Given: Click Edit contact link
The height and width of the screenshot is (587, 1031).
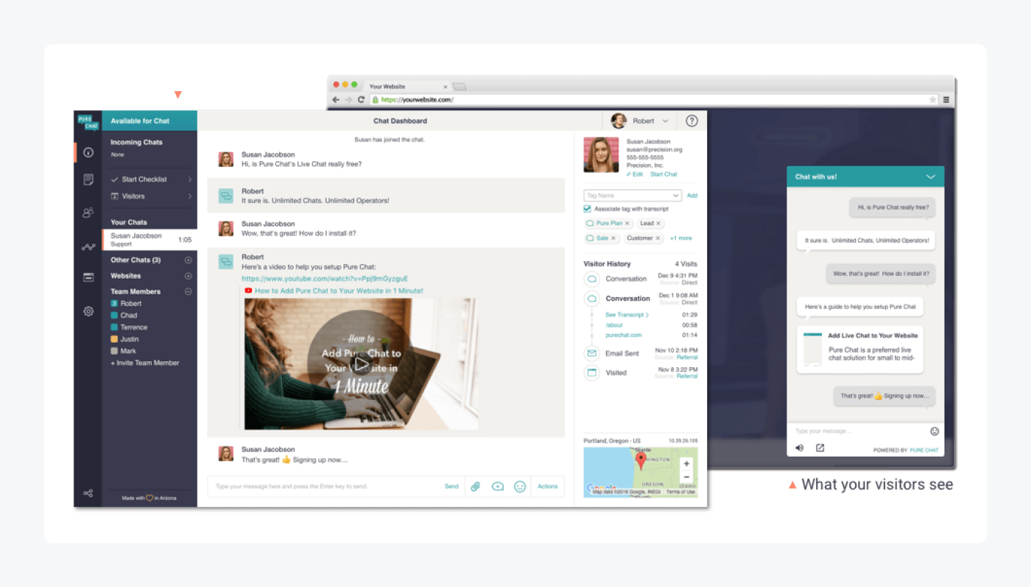Looking at the screenshot, I should coord(635,174).
